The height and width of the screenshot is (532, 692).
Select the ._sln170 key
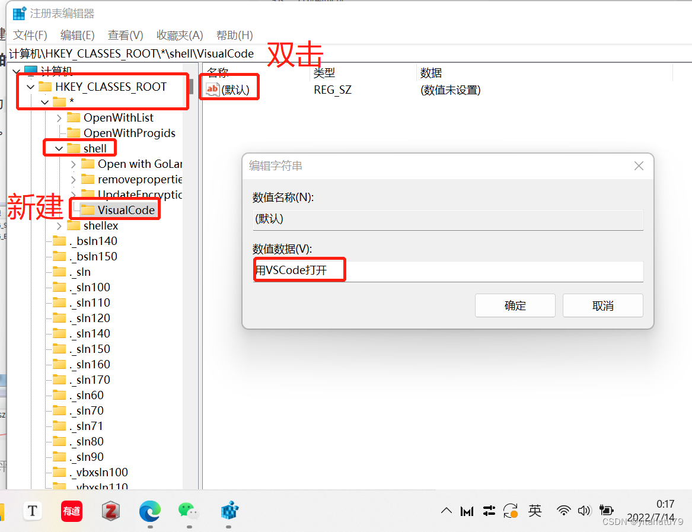tap(90, 380)
